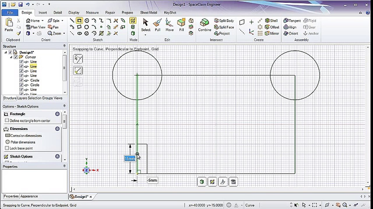Toggle visibility checkbox of Design1
373x209 pixels.
10,52
